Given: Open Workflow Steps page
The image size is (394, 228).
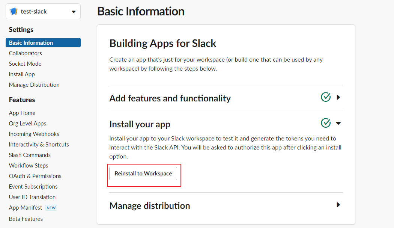Looking at the screenshot, I should click(x=29, y=166).
